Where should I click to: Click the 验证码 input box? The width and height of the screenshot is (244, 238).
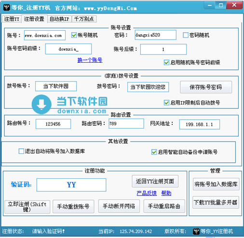pyautogui.click(x=71, y=185)
